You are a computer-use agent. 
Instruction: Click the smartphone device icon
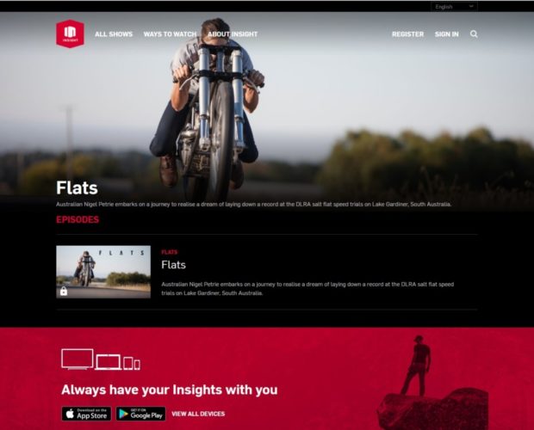click(x=137, y=365)
